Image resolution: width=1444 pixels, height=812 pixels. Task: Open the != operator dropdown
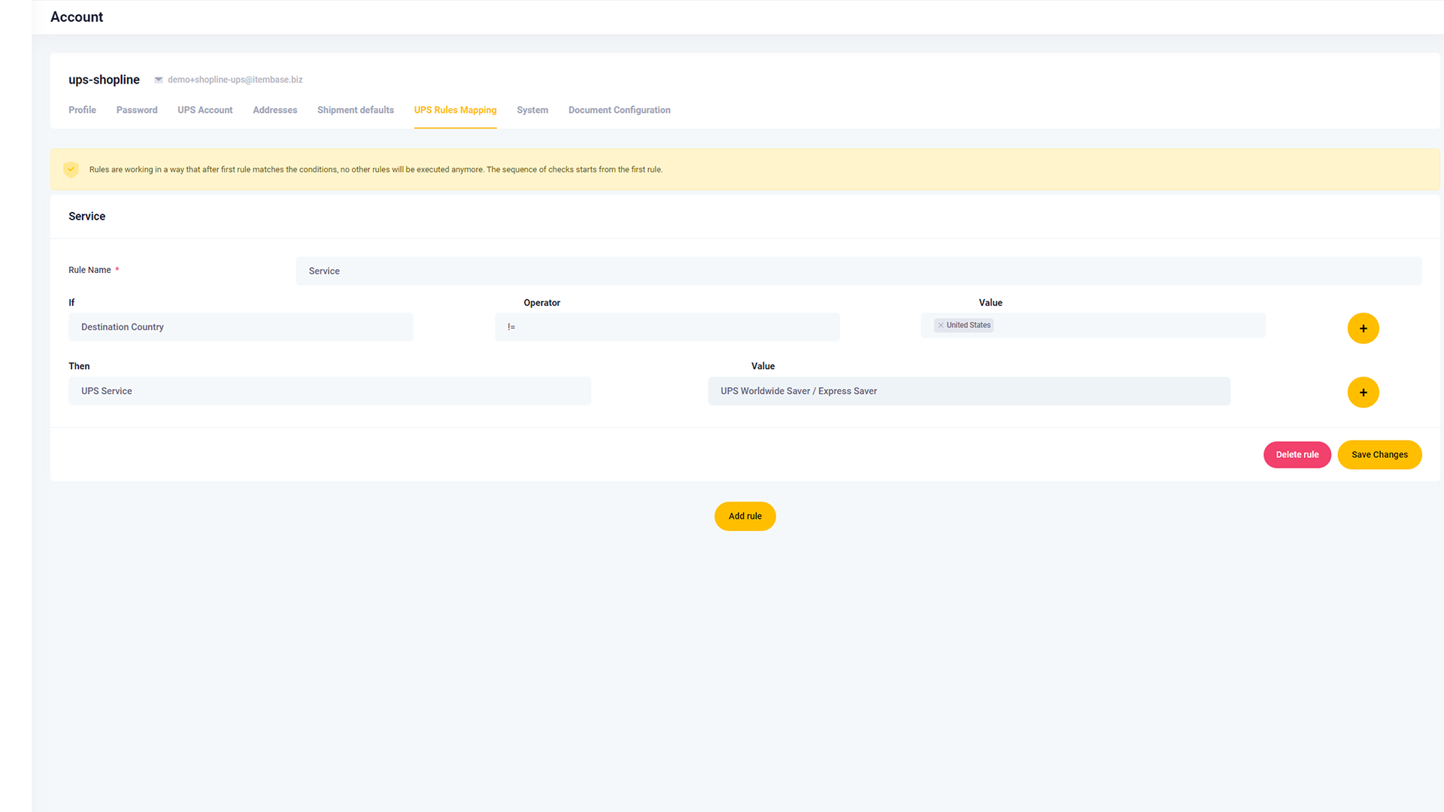coord(667,327)
